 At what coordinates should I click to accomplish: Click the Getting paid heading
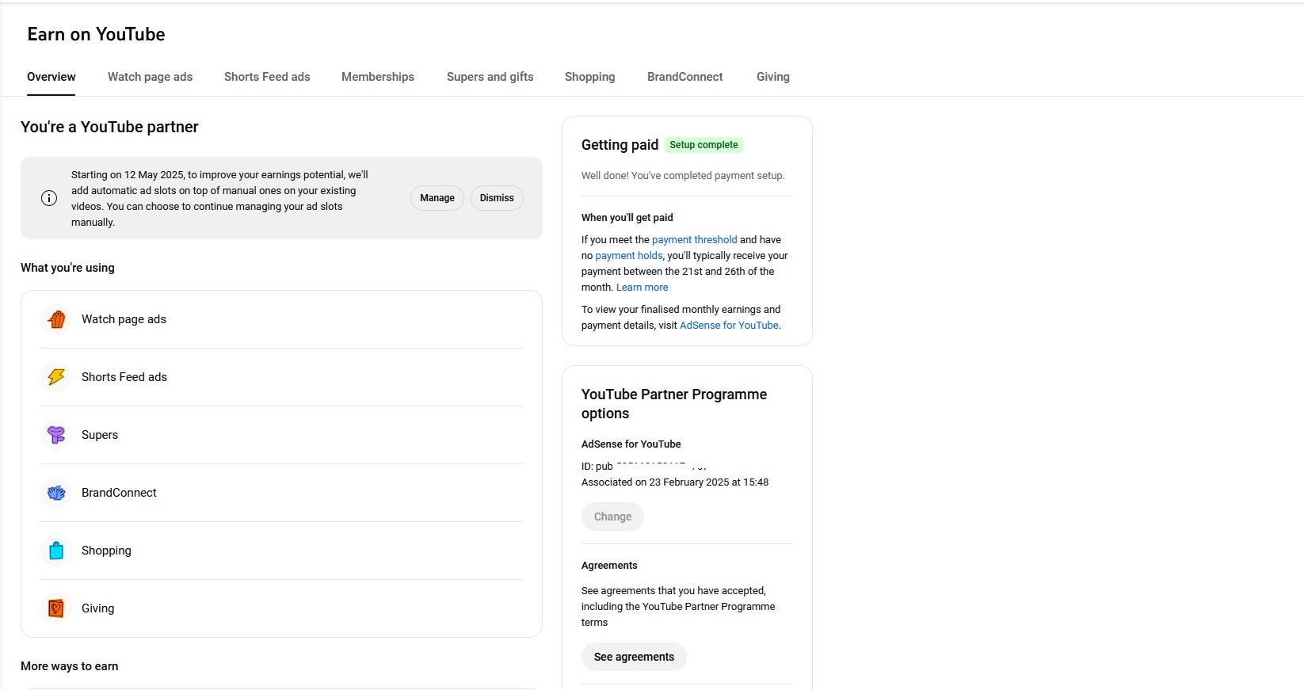click(620, 145)
